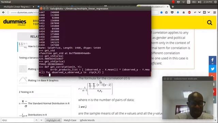The image size is (218, 123).
Task: Toggle the Whole Words find option
Action: pos(87,120)
